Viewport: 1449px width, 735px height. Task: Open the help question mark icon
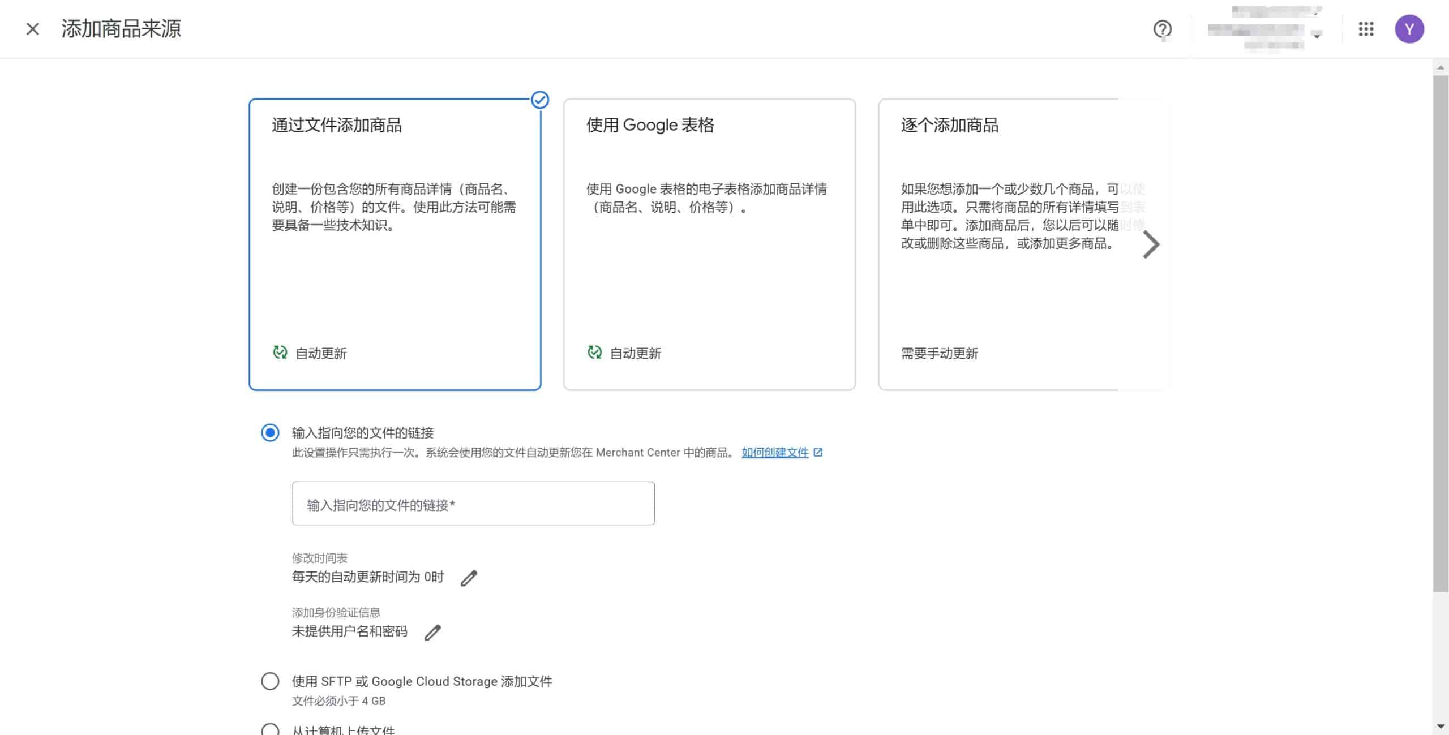(1163, 29)
